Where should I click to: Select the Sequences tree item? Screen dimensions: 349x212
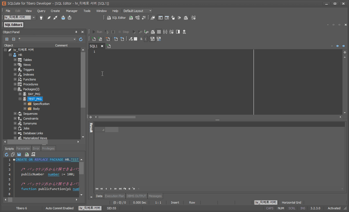click(x=30, y=114)
